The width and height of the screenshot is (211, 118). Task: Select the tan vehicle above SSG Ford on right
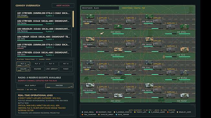[x=184, y=49]
